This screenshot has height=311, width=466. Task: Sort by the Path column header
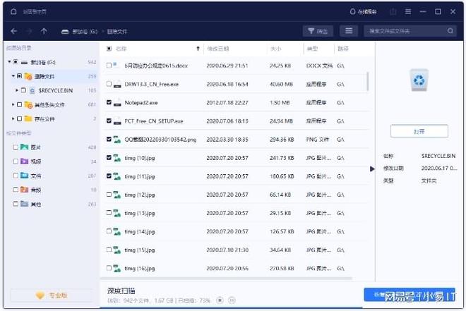pos(343,49)
